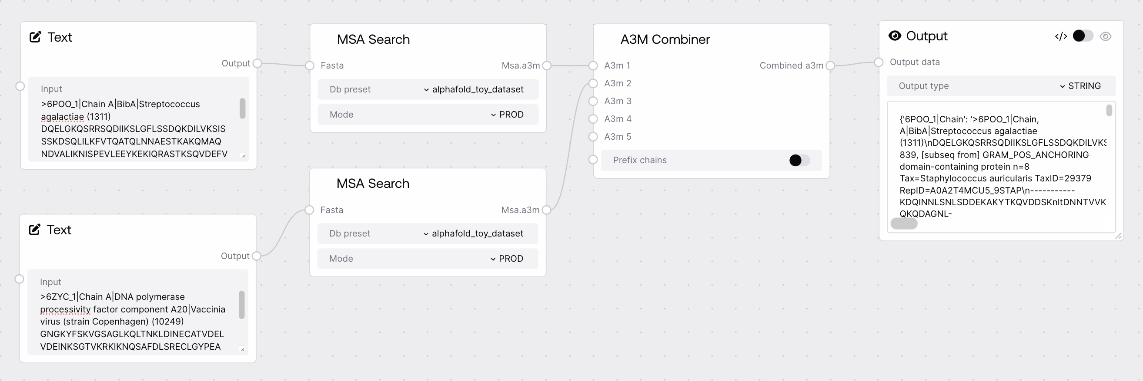Open the top MSA Search Mode dropdown
1143x381 pixels.
pos(507,115)
